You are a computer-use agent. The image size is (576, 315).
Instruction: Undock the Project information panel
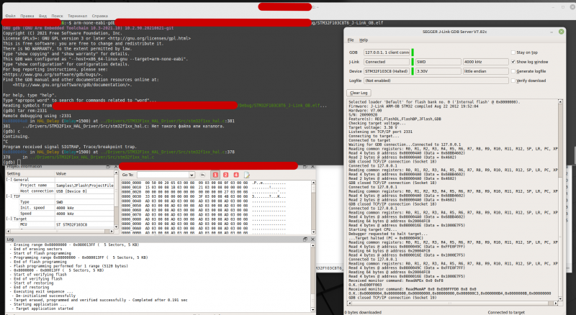click(109, 167)
